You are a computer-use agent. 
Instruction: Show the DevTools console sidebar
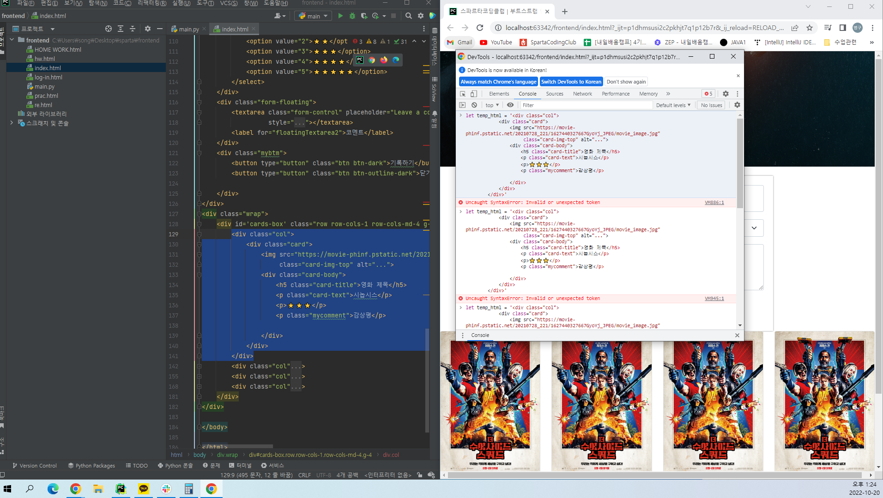[462, 105]
